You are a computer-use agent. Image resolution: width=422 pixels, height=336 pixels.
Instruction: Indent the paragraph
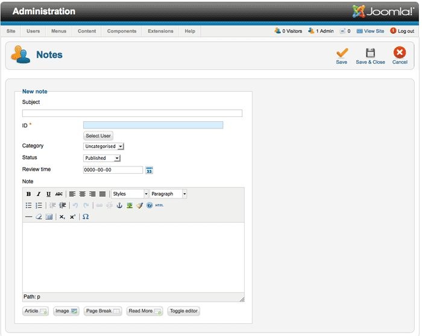point(63,206)
